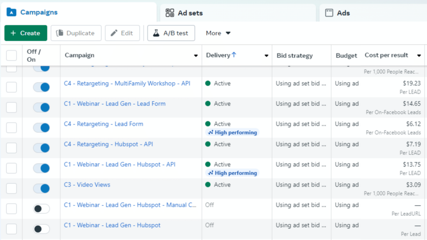
Task: Turn off C3 - Video Views campaign toggle
Action: pos(41,188)
